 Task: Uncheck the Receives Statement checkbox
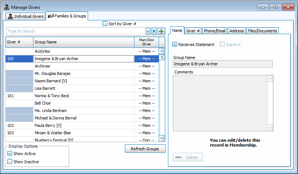tap(175, 45)
